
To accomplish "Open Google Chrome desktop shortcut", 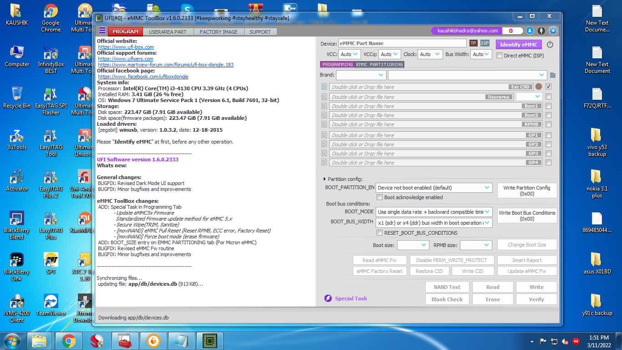I will click(51, 18).
